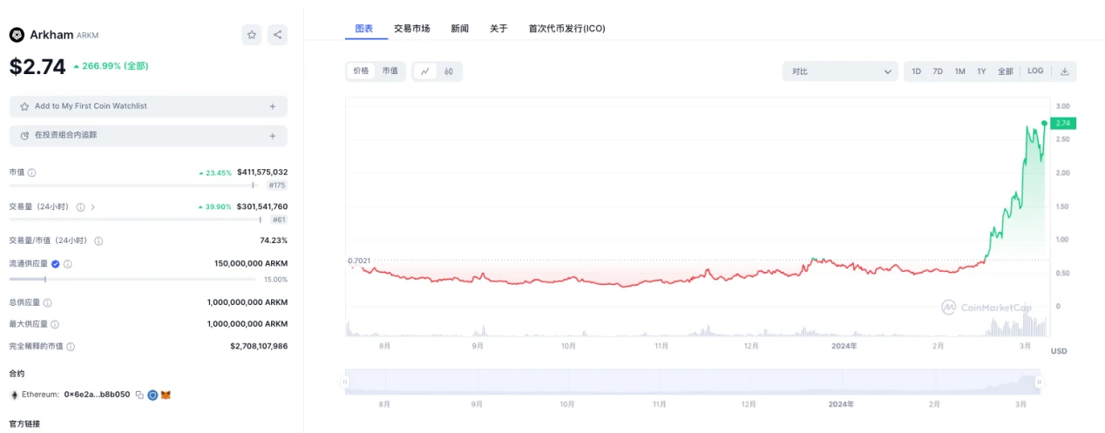Star Arkham as a favorite coin
This screenshot has width=1105, height=433.
(252, 35)
